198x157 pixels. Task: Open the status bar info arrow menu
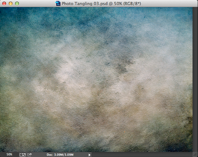click(x=89, y=155)
